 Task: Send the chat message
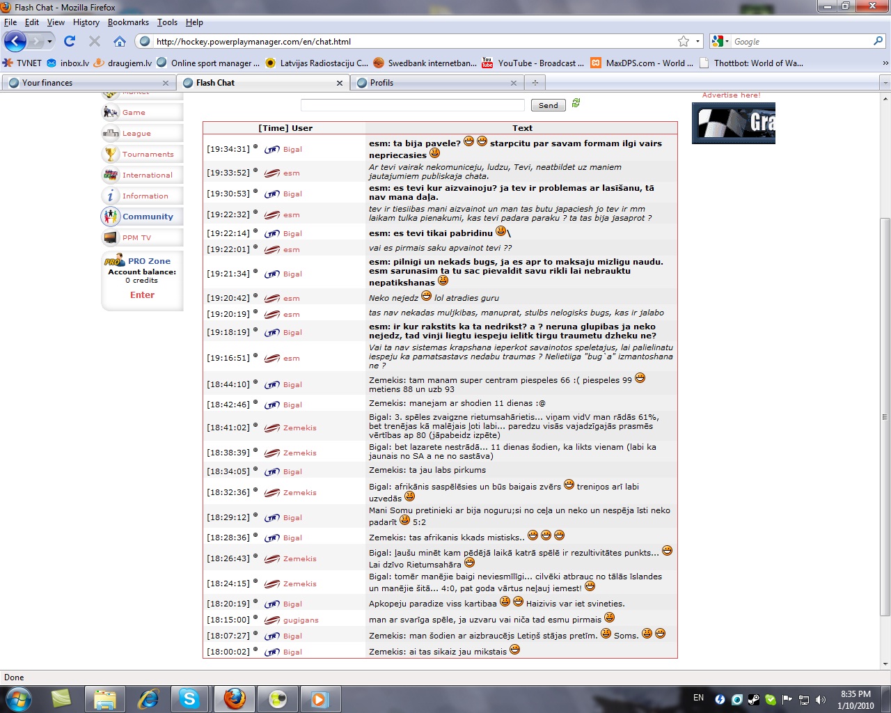pyautogui.click(x=549, y=105)
